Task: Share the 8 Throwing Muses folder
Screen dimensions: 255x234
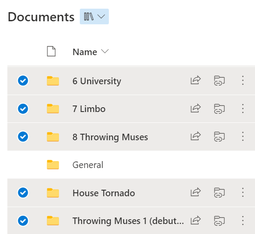Action: pyautogui.click(x=196, y=136)
